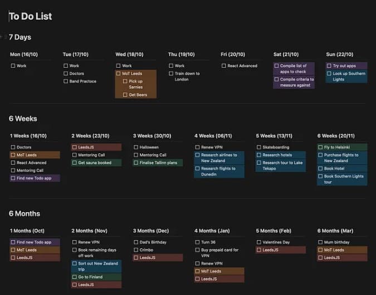The width and height of the screenshot is (376, 295).
Task: Tick Book Southern Lights tour checkbox
Action: 320,176
